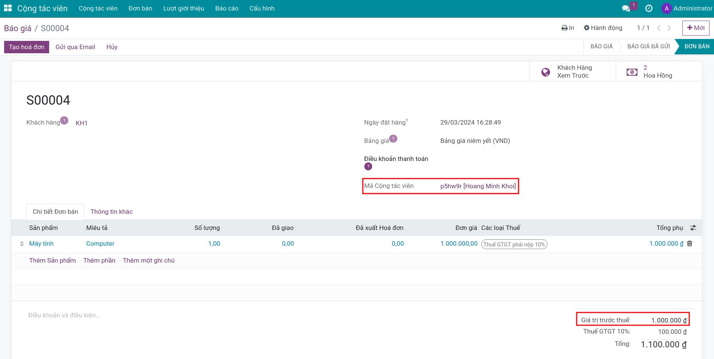Go to next record arrow
The image size is (714, 359).
669,28
